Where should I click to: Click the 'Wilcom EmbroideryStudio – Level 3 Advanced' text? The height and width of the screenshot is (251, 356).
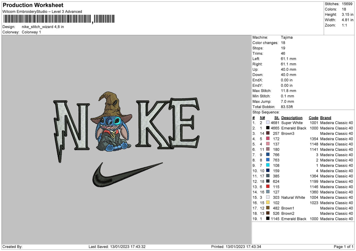(42, 12)
